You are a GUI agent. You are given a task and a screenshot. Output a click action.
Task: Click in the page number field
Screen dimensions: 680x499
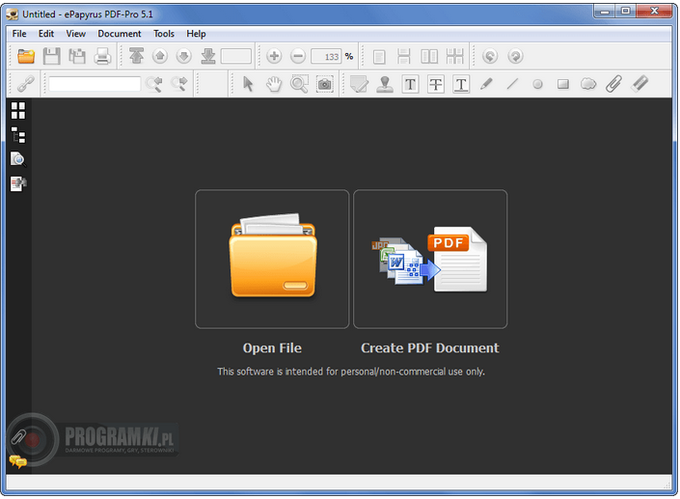pyautogui.click(x=236, y=56)
